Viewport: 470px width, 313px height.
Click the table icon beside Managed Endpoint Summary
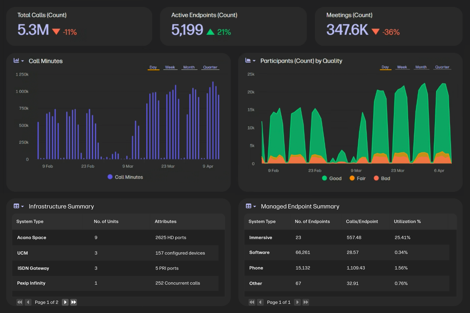249,206
